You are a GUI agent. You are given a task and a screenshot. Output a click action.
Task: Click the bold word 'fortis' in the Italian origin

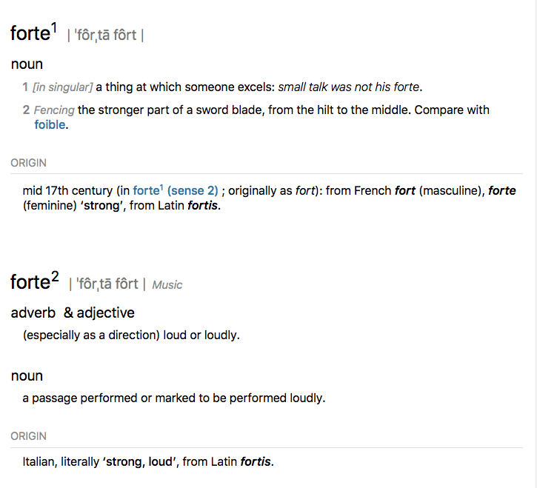point(256,463)
